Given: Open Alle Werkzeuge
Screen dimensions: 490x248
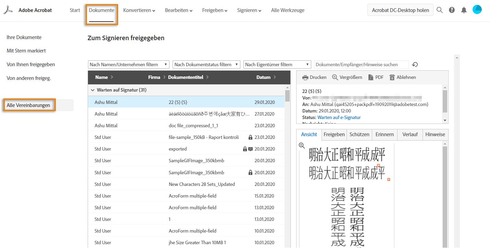Looking at the screenshot, I should (x=288, y=10).
